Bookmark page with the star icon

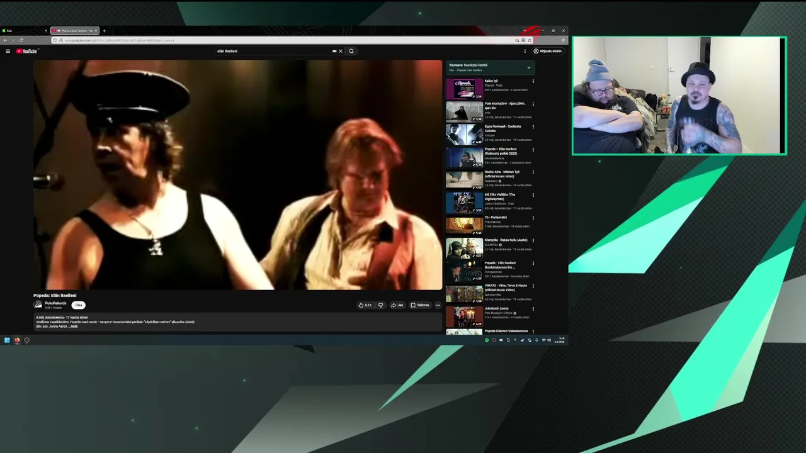tap(530, 40)
